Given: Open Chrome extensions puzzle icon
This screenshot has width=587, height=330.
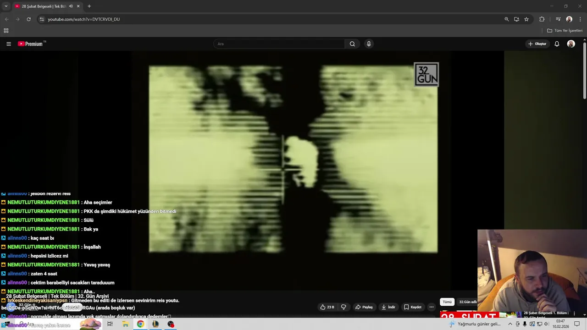Looking at the screenshot, I should [x=542, y=19].
